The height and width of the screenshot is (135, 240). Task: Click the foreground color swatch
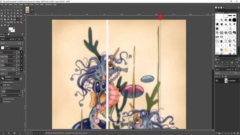pyautogui.click(x=10, y=29)
